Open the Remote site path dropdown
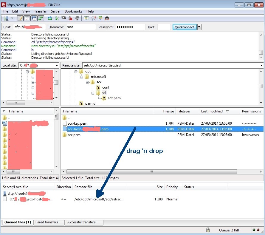The image size is (265, 235). pos(261,65)
